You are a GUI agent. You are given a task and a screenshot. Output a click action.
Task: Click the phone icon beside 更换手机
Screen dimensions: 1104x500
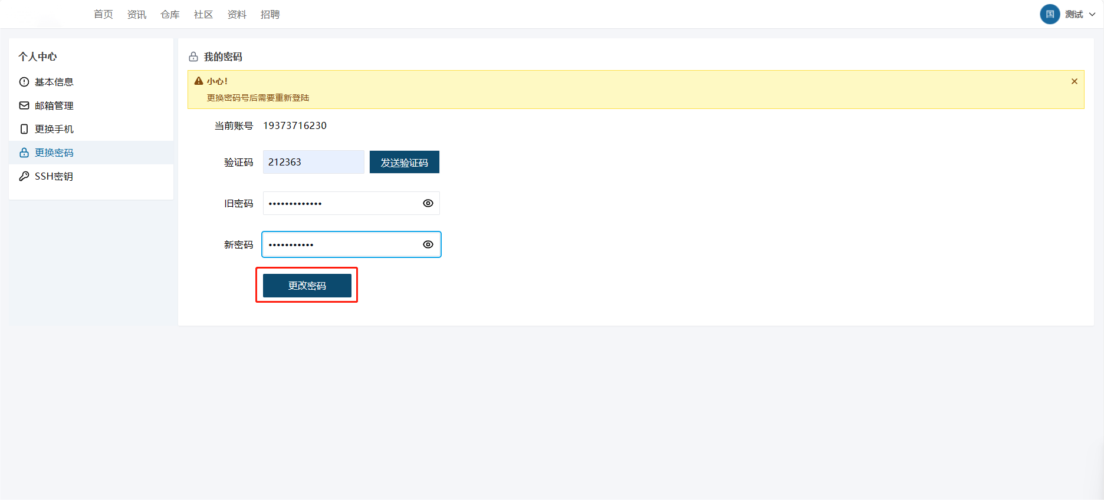point(24,129)
